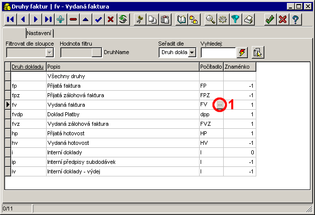Switch to the Nastavení tab
Viewport: 315px width, 215px height.
(x=40, y=33)
